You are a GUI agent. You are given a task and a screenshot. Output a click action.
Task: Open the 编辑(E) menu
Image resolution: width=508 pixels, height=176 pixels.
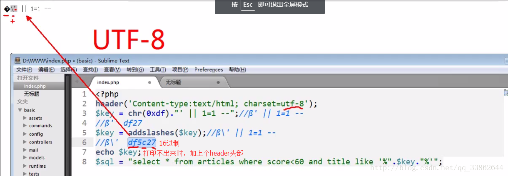pyautogui.click(x=46, y=69)
